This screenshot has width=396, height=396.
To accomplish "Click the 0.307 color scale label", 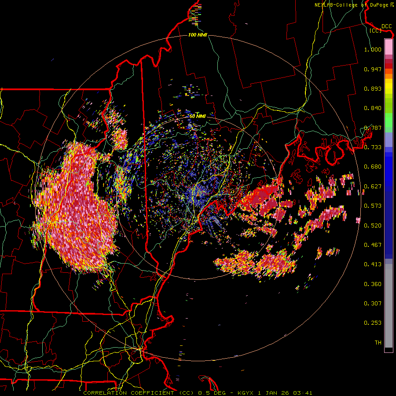I will (373, 304).
